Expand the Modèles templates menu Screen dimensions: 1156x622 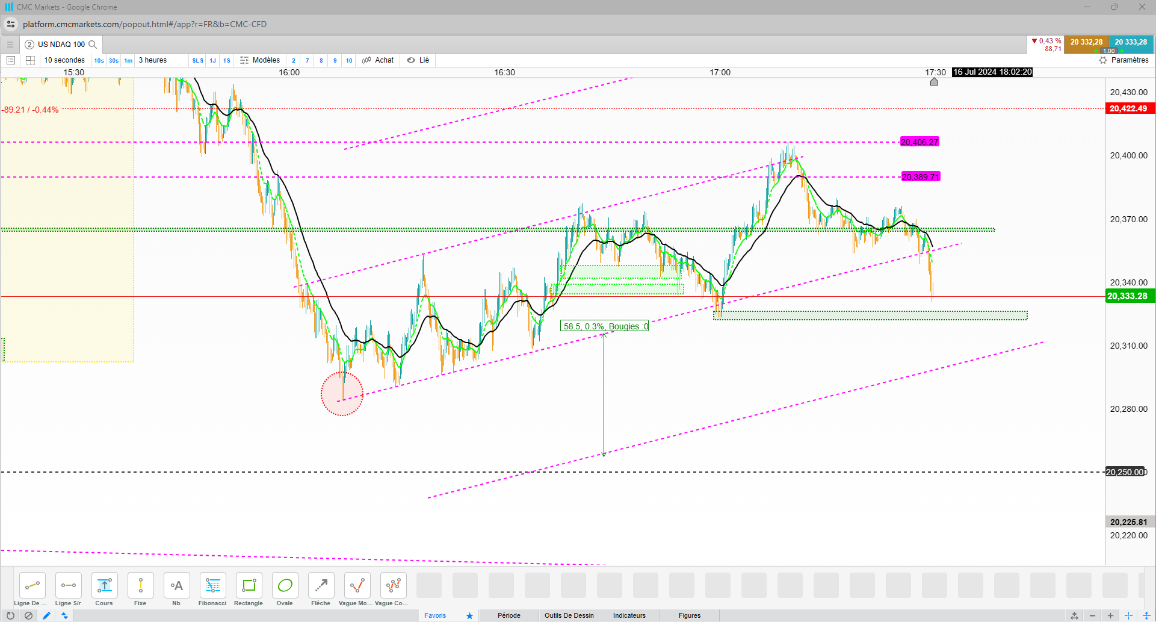(x=260, y=60)
